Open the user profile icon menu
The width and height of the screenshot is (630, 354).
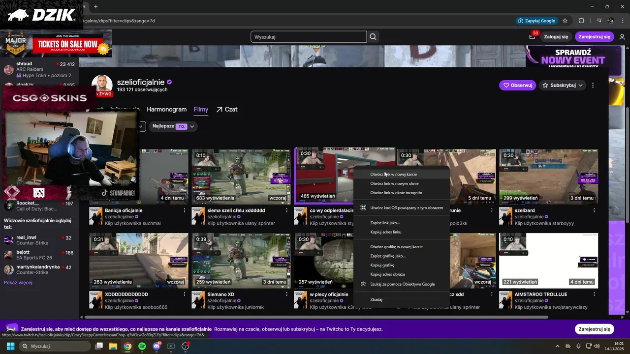pyautogui.click(x=622, y=37)
